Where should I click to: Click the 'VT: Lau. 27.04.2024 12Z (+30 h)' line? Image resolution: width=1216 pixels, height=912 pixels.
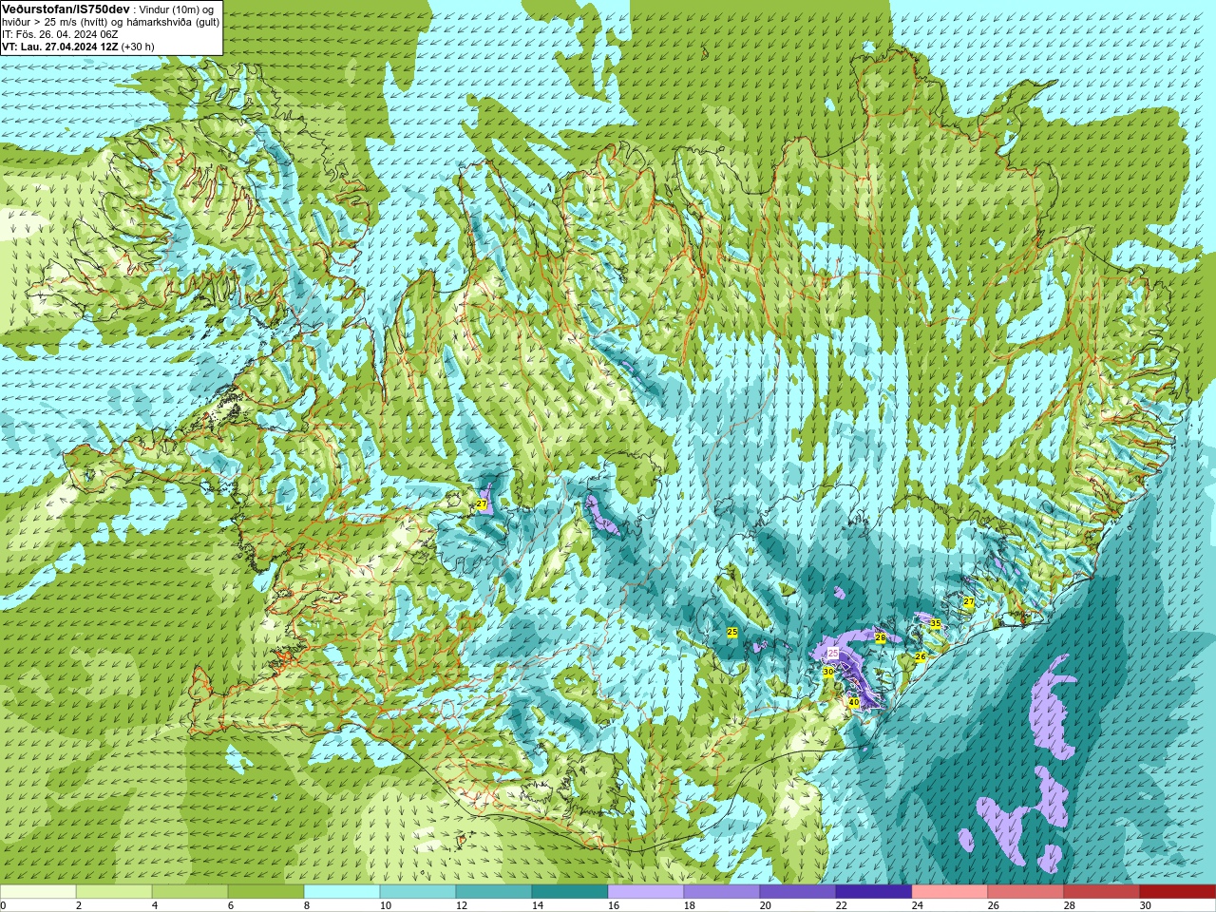(x=78, y=47)
